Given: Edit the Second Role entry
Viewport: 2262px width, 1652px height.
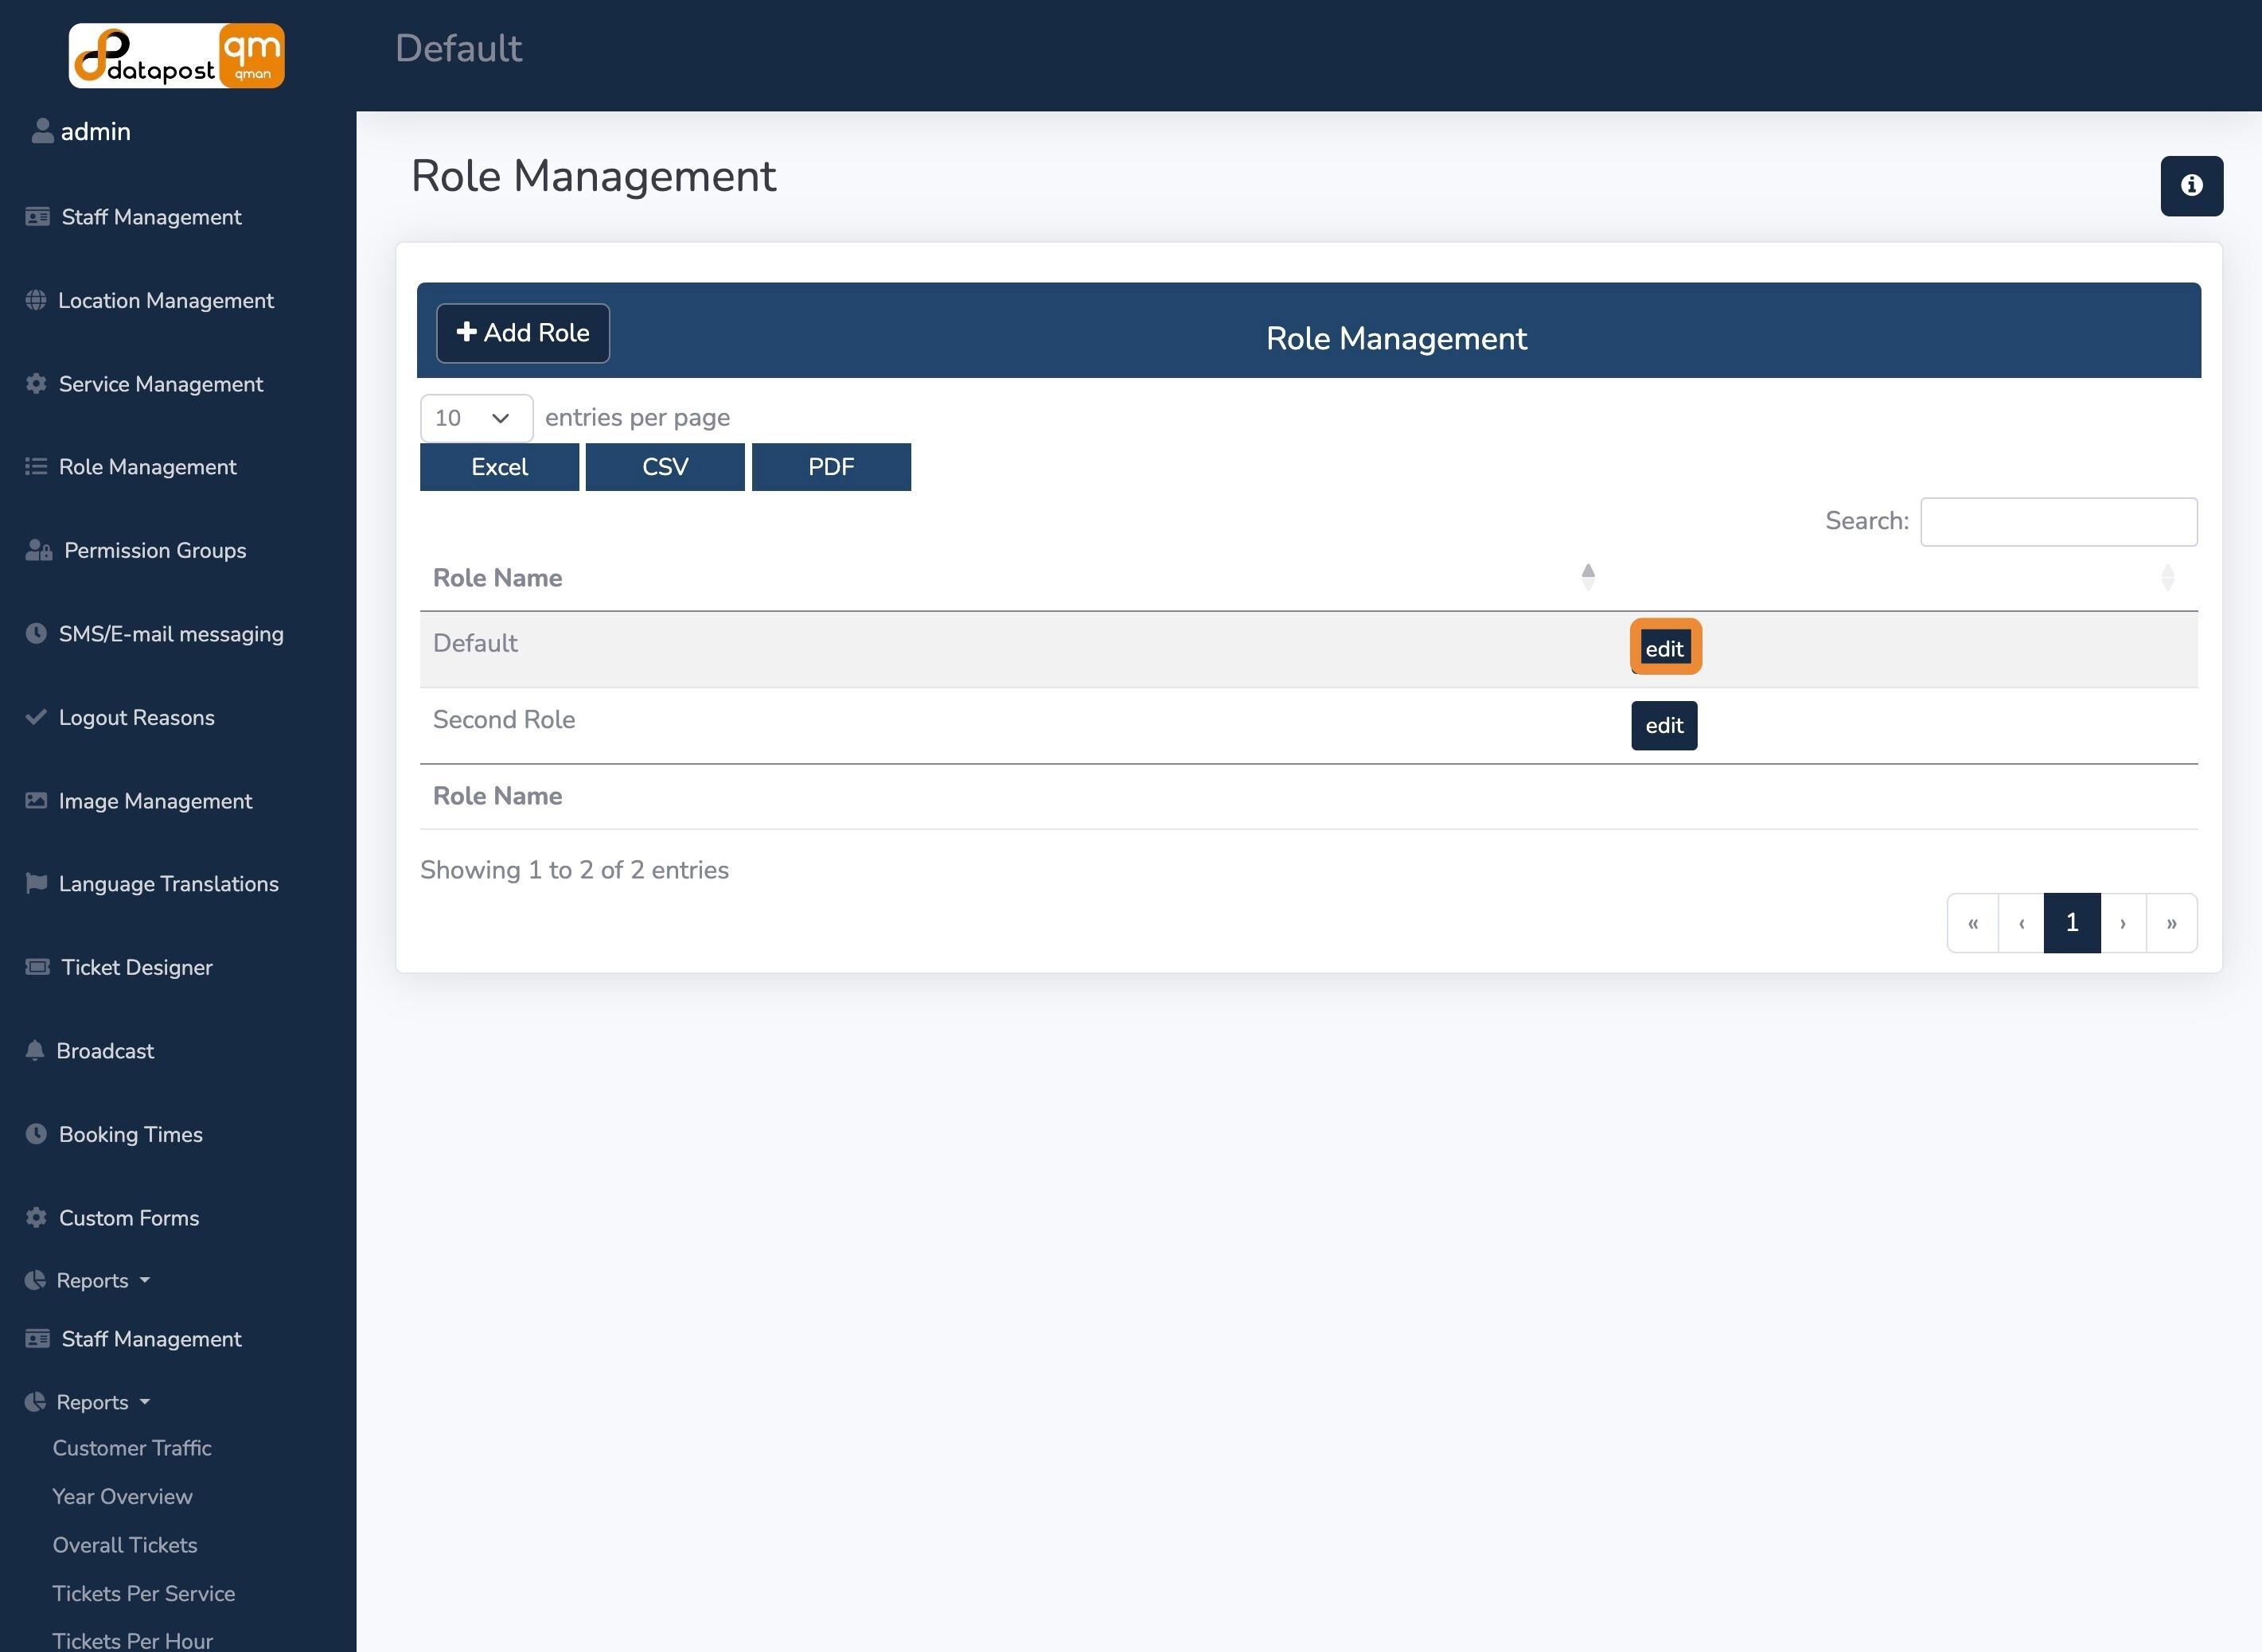Looking at the screenshot, I should point(1664,726).
